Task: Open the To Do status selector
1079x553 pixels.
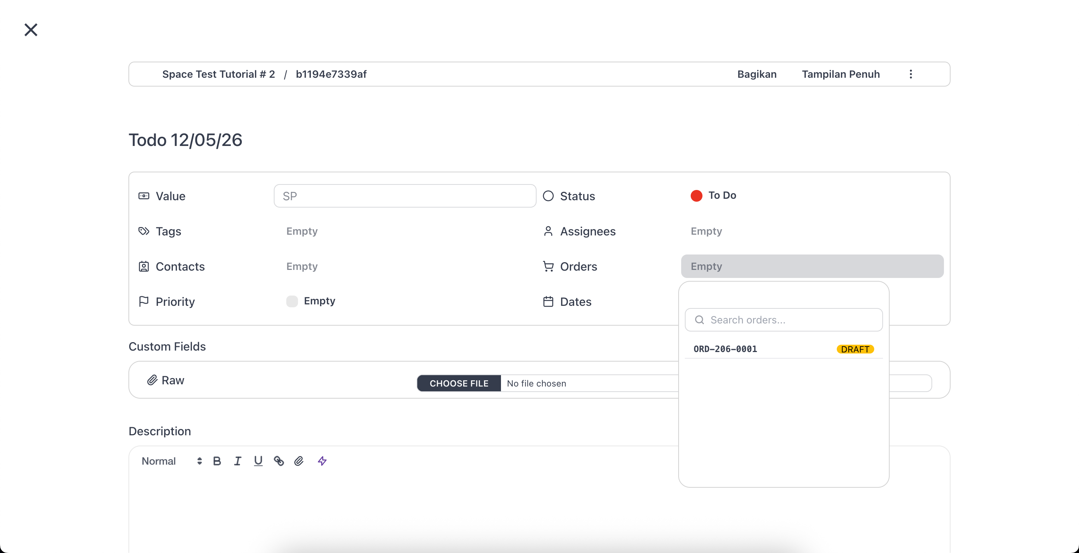Action: click(x=713, y=195)
